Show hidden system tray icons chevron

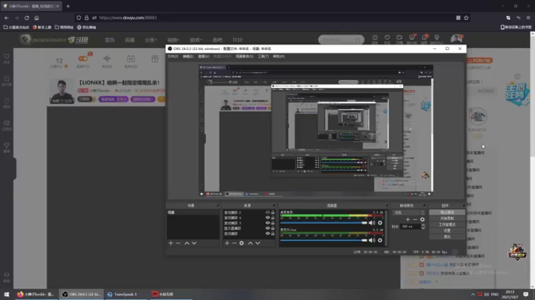pos(473,294)
